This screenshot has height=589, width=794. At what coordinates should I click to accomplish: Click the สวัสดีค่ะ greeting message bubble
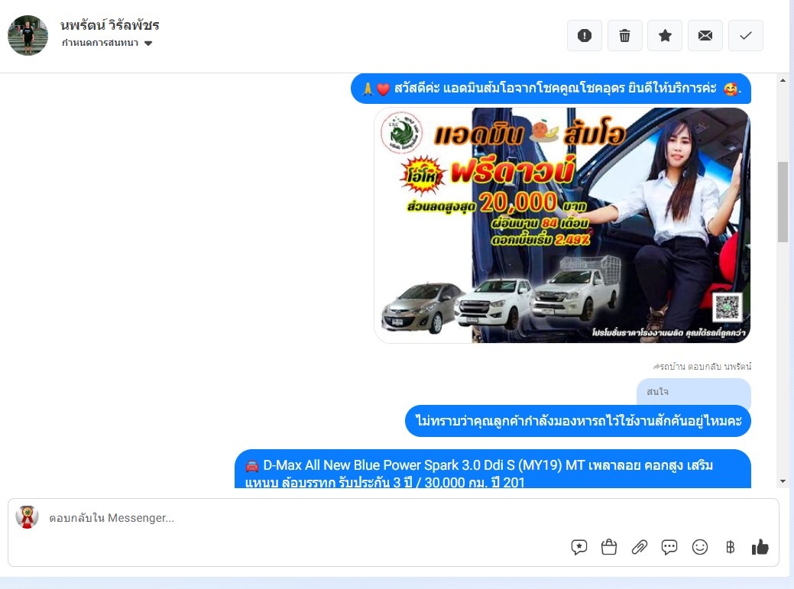551,89
